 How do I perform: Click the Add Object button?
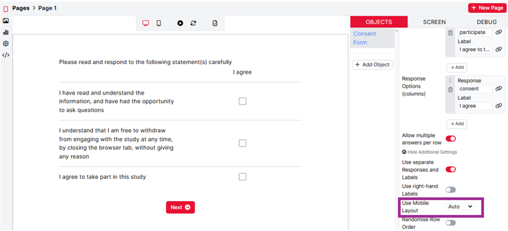tap(372, 64)
